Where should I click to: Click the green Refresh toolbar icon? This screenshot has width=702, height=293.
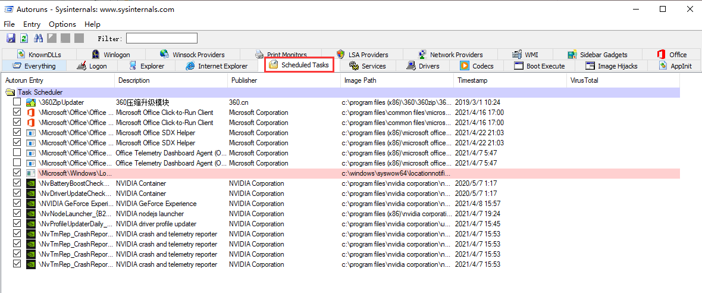pos(24,39)
